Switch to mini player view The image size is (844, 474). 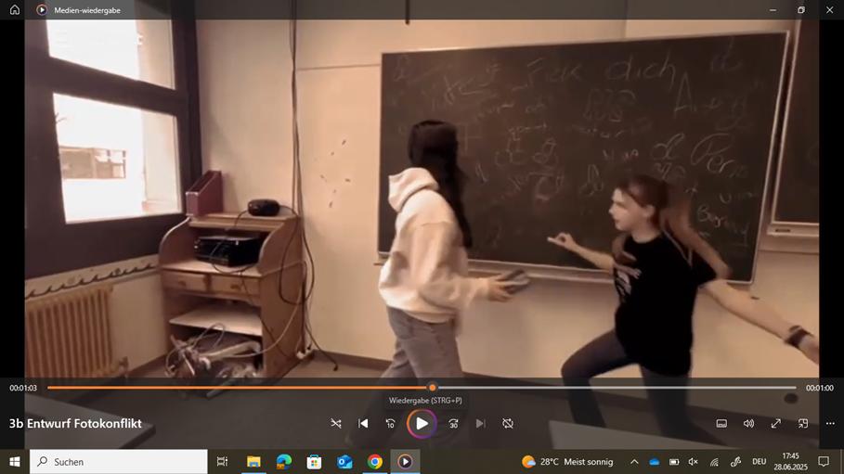click(803, 423)
